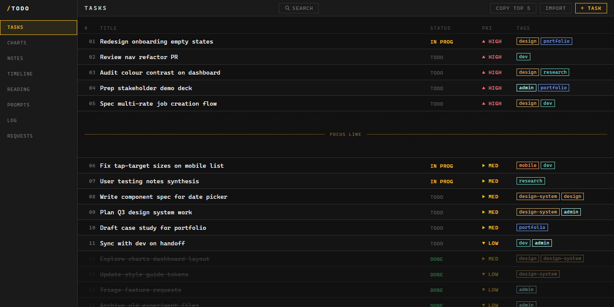Click TODO status of Prep stakeholder demo deck
The height and width of the screenshot is (307, 614).
tap(436, 88)
